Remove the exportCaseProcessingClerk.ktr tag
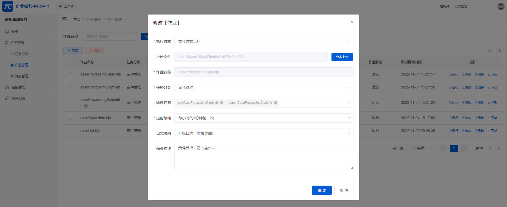 276,103
